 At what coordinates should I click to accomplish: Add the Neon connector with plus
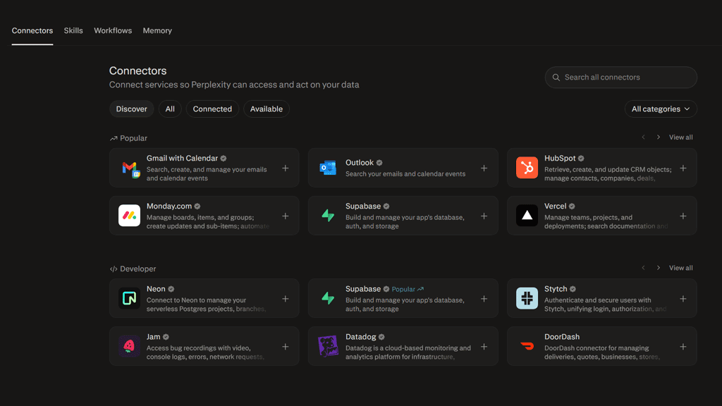tap(286, 299)
